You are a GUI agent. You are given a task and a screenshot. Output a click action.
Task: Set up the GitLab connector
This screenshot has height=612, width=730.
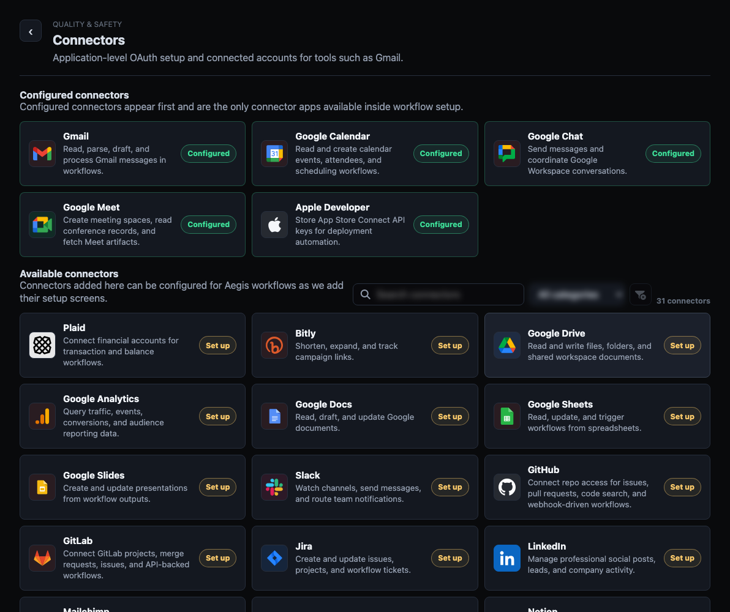coord(217,558)
